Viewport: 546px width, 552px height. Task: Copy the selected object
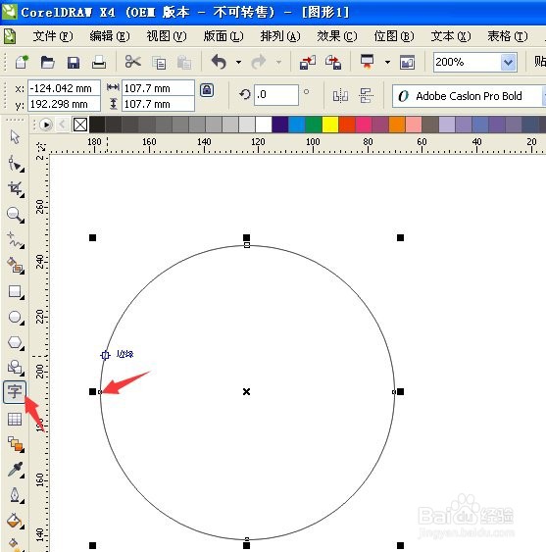click(x=159, y=63)
